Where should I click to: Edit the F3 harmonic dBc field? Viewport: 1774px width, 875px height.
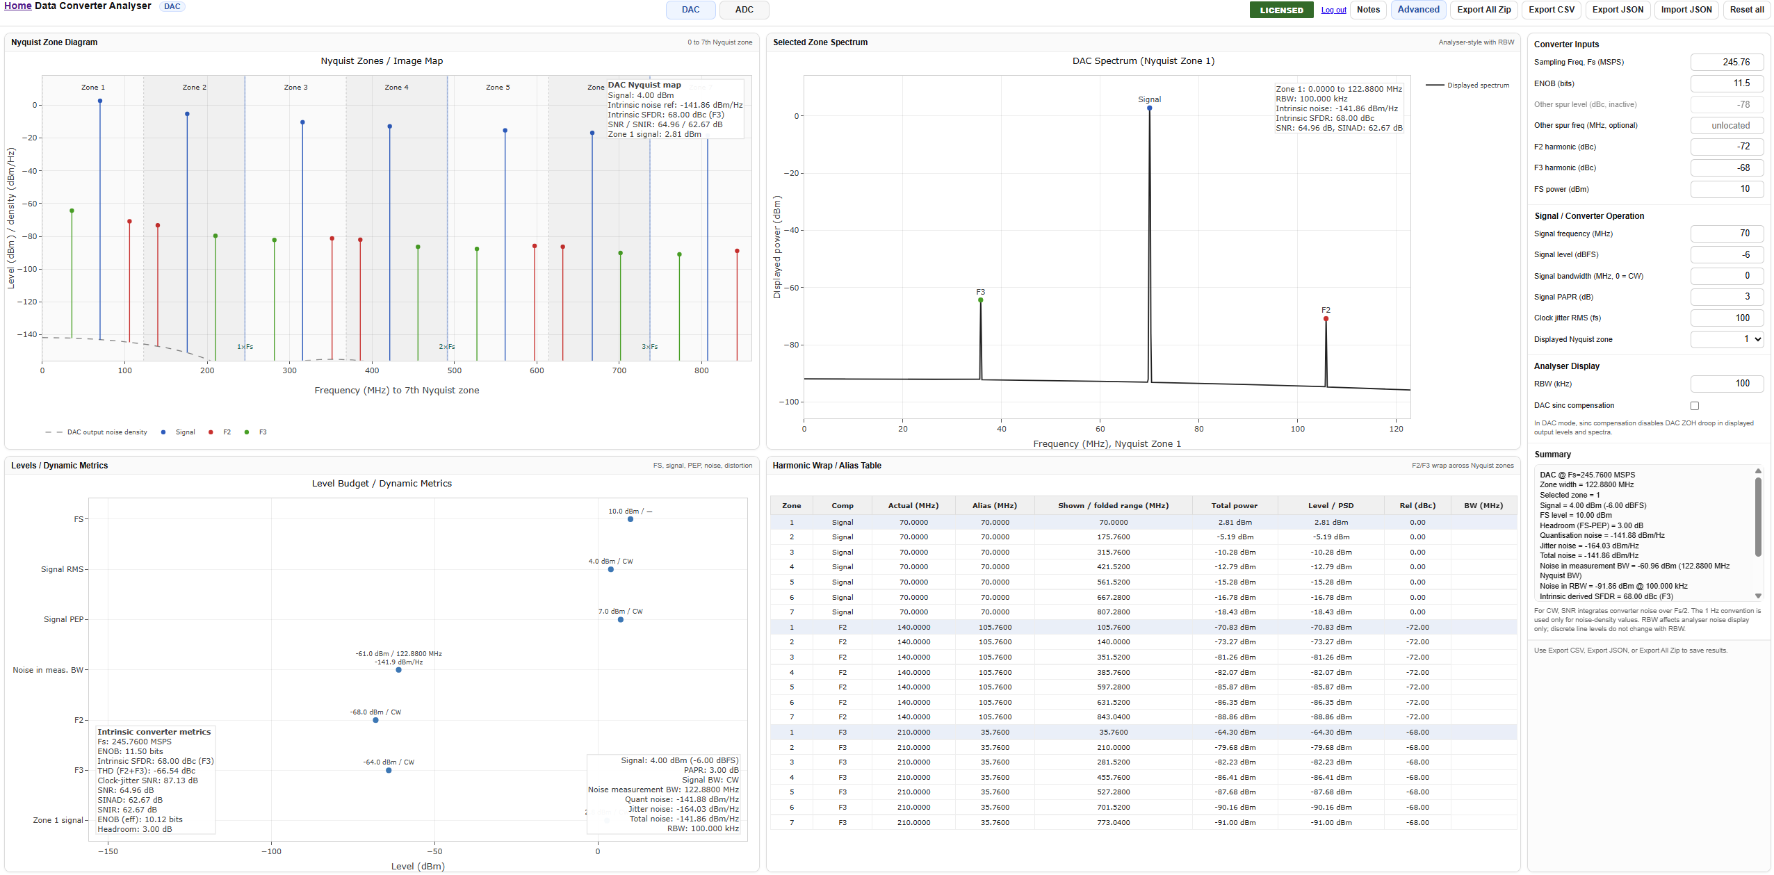coord(1727,168)
